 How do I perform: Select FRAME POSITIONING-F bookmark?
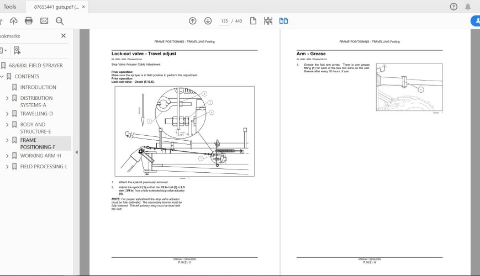click(38, 144)
